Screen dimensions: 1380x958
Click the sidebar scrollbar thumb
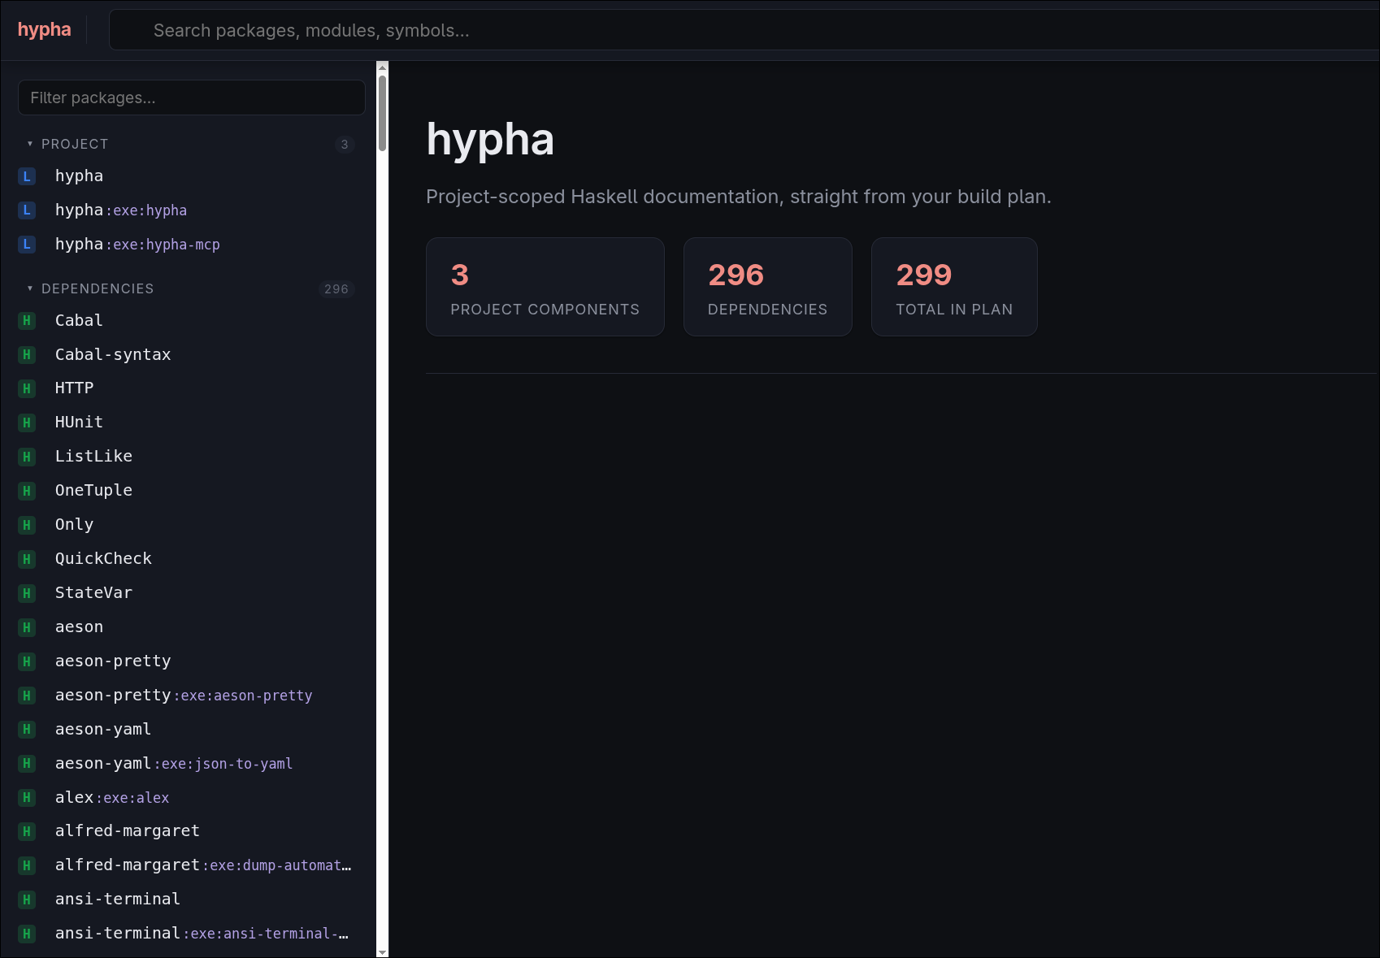382,113
